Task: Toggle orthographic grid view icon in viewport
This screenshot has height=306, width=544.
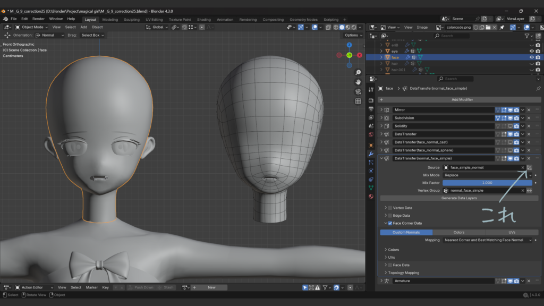Action: (359, 101)
